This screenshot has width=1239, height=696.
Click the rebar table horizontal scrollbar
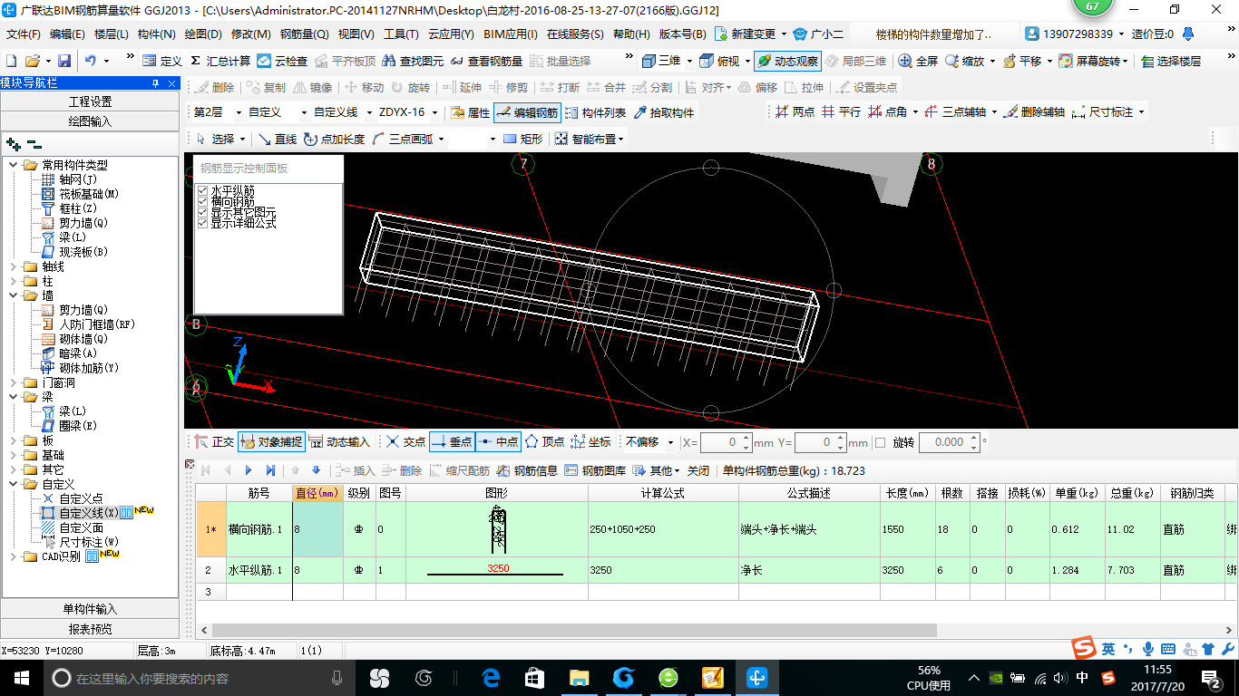pos(573,630)
